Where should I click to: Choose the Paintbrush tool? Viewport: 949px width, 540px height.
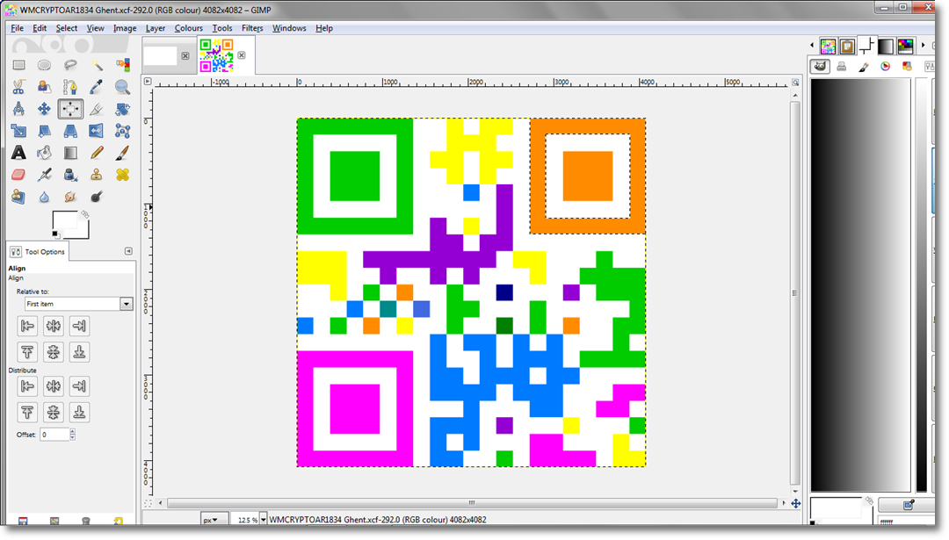[x=122, y=153]
